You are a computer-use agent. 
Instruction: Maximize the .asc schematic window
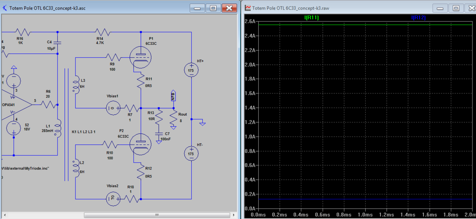[213, 8]
